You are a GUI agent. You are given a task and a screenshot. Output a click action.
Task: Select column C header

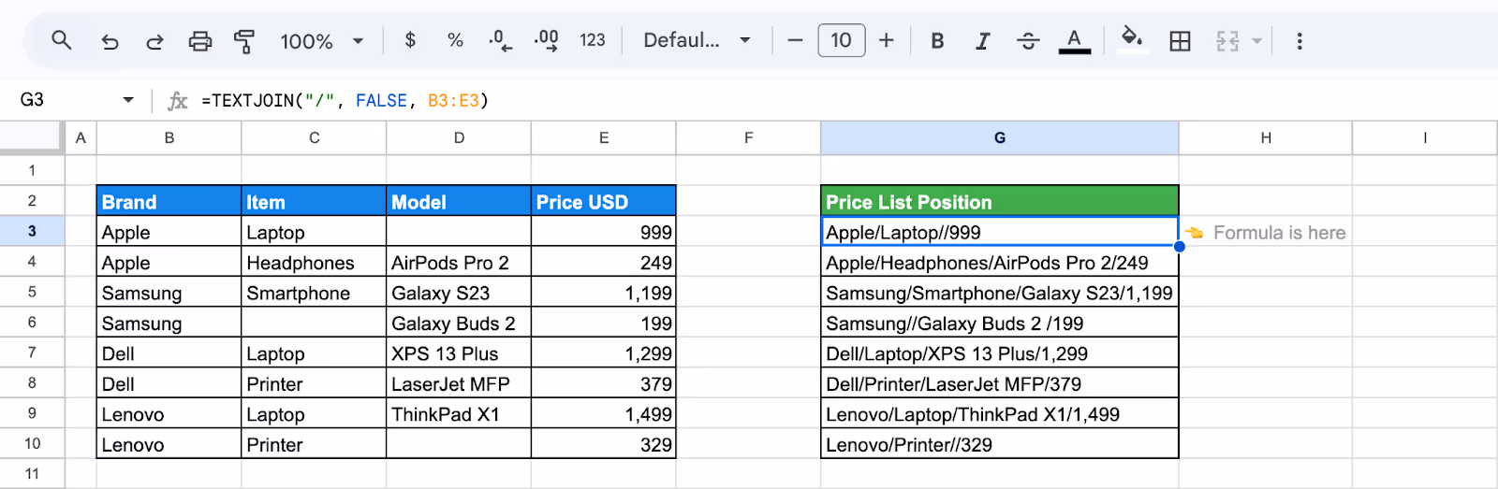[314, 137]
